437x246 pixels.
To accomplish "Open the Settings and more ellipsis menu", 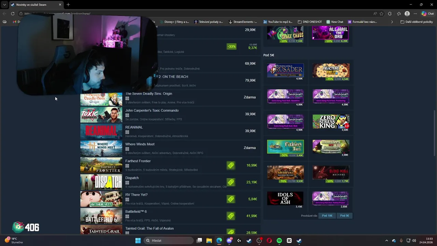I will (x=415, y=14).
